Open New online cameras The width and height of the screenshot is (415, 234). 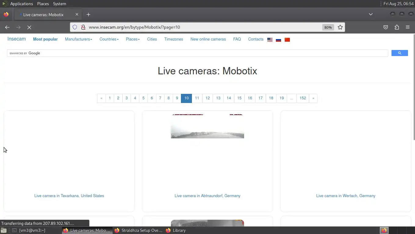(208, 39)
